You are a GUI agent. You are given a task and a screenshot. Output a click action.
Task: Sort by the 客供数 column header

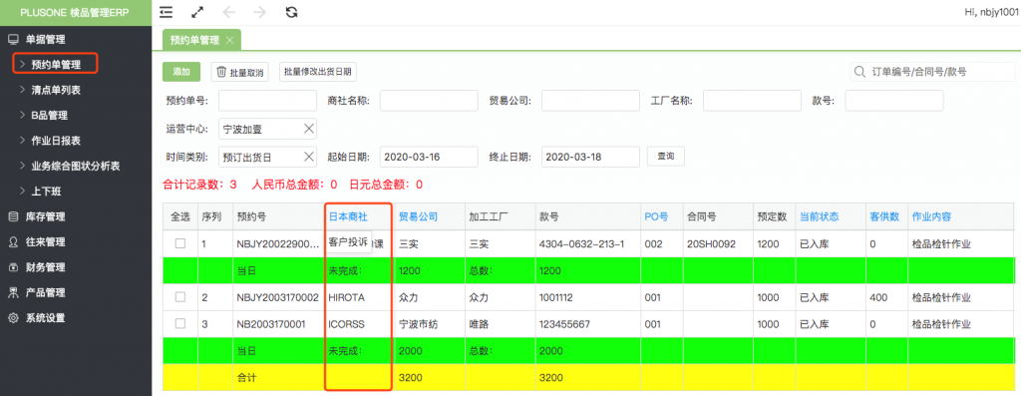pos(884,216)
